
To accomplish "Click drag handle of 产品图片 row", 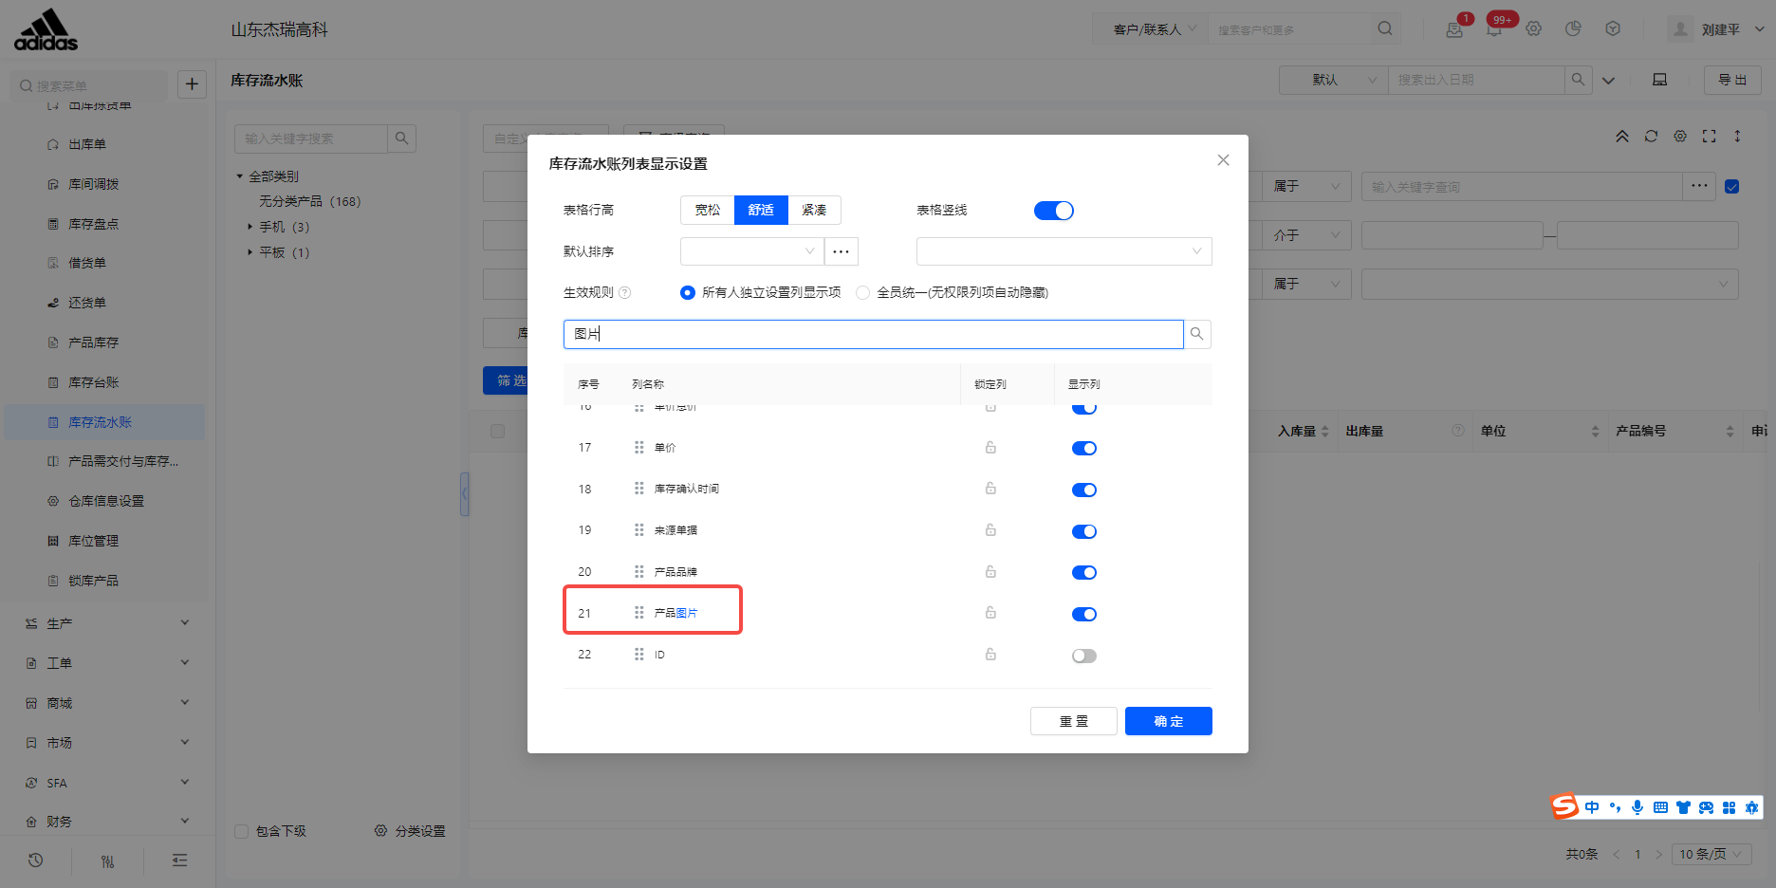I will click(x=639, y=613).
